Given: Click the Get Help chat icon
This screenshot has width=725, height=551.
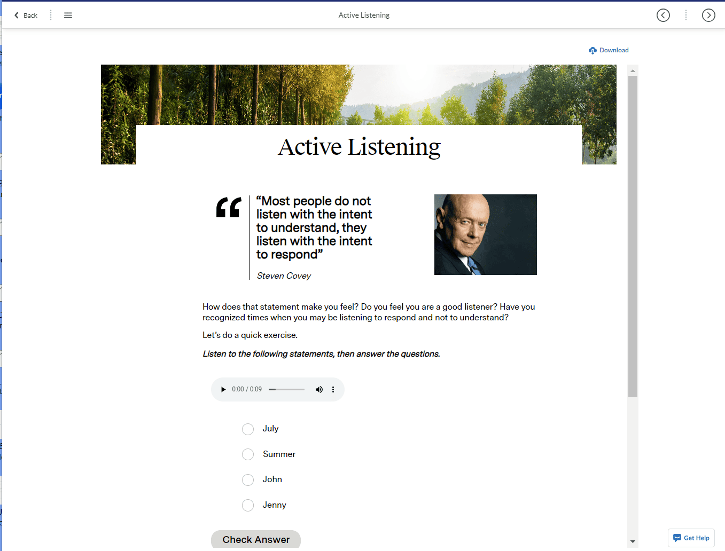Looking at the screenshot, I should (677, 538).
